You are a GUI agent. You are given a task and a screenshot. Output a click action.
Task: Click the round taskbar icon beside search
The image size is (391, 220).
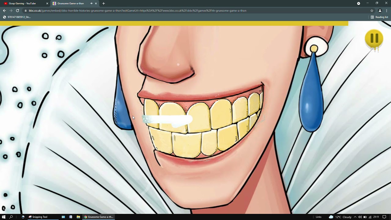pyautogui.click(x=23, y=217)
